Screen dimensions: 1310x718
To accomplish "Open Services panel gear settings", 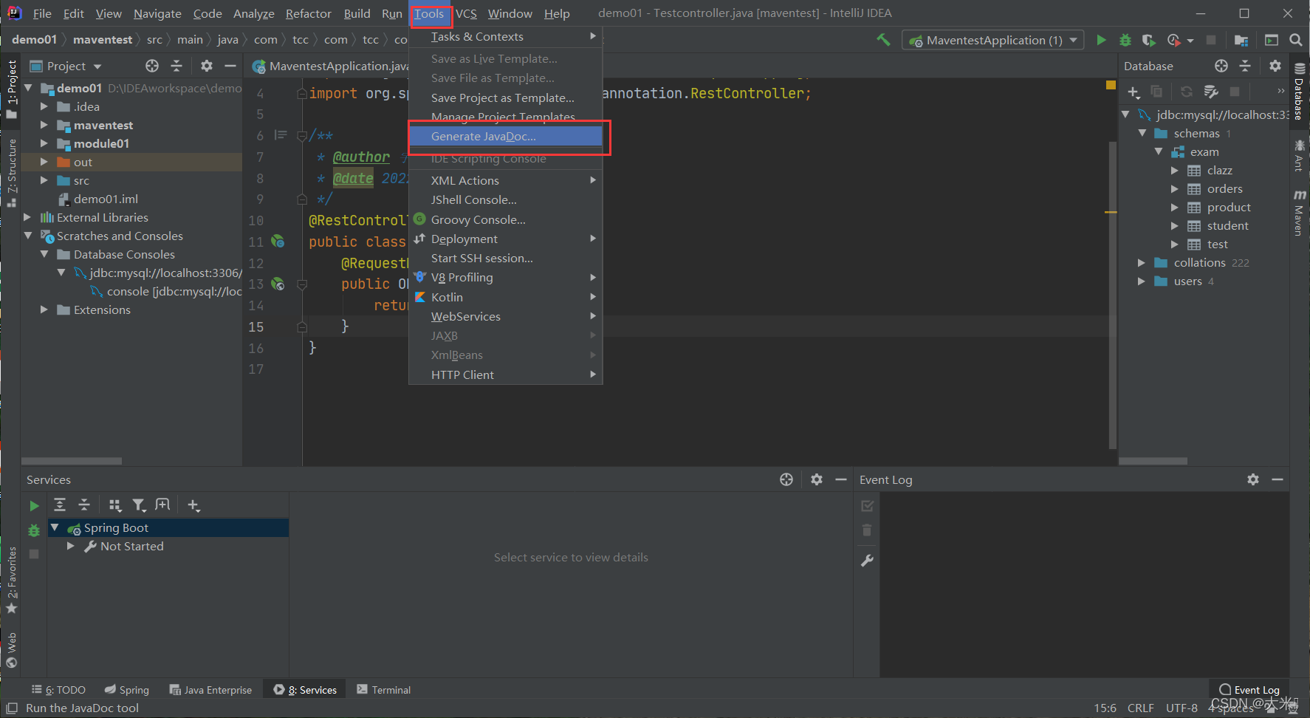I will tap(817, 479).
